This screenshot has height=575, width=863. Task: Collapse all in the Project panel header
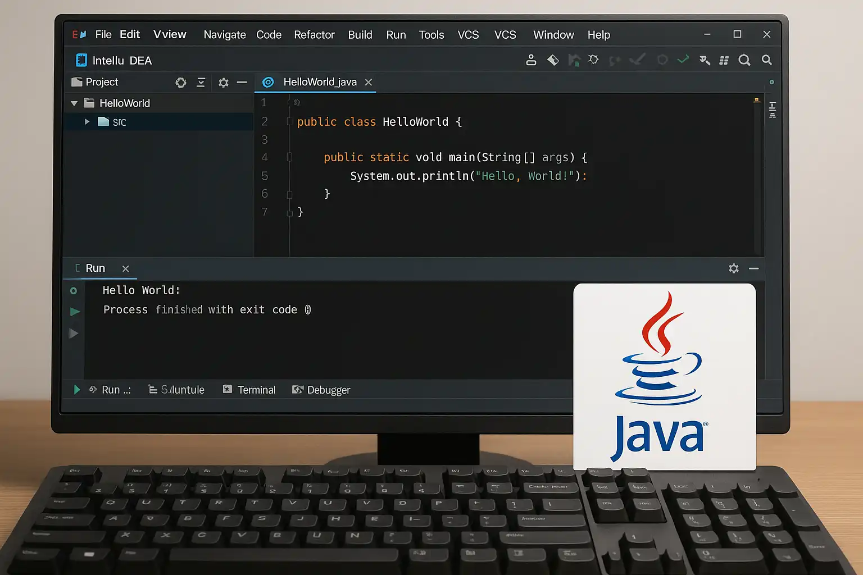201,83
